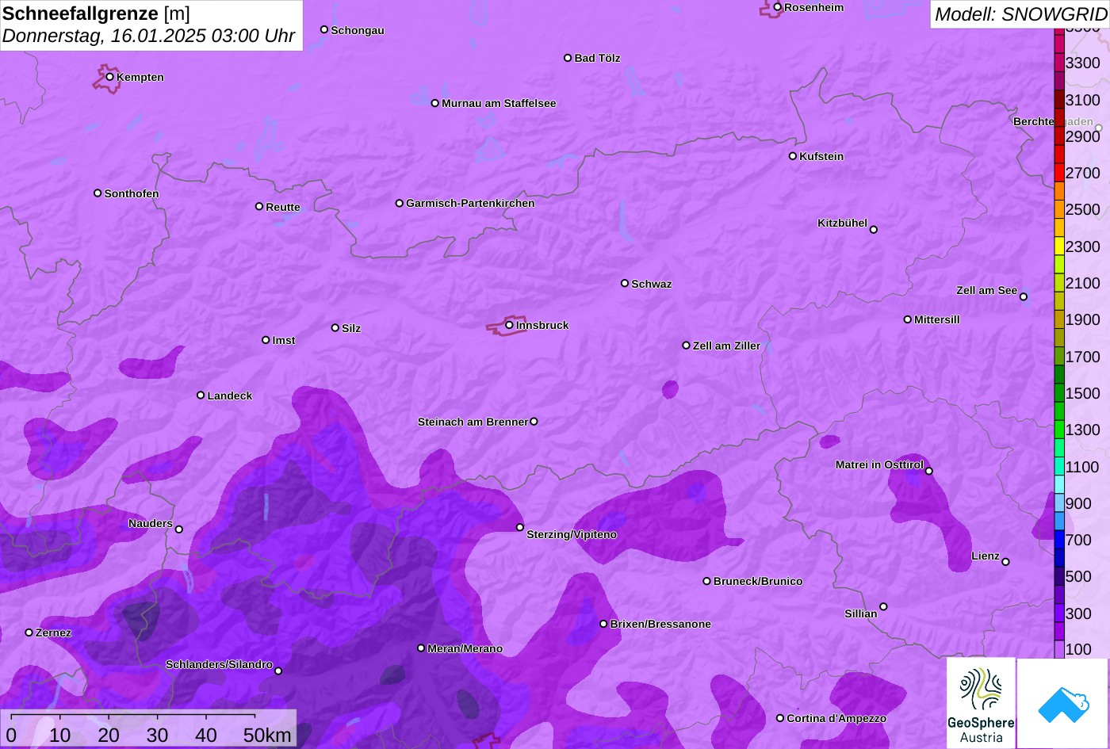
Task: Click the Sillian marker dot
Action: (883, 607)
